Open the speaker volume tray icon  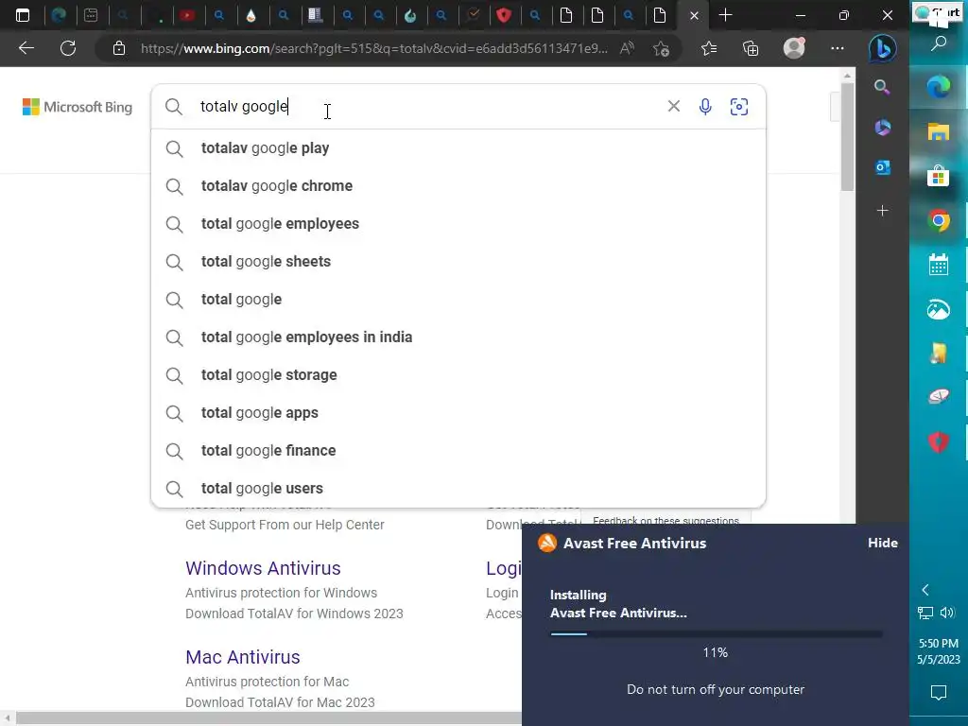point(947,613)
